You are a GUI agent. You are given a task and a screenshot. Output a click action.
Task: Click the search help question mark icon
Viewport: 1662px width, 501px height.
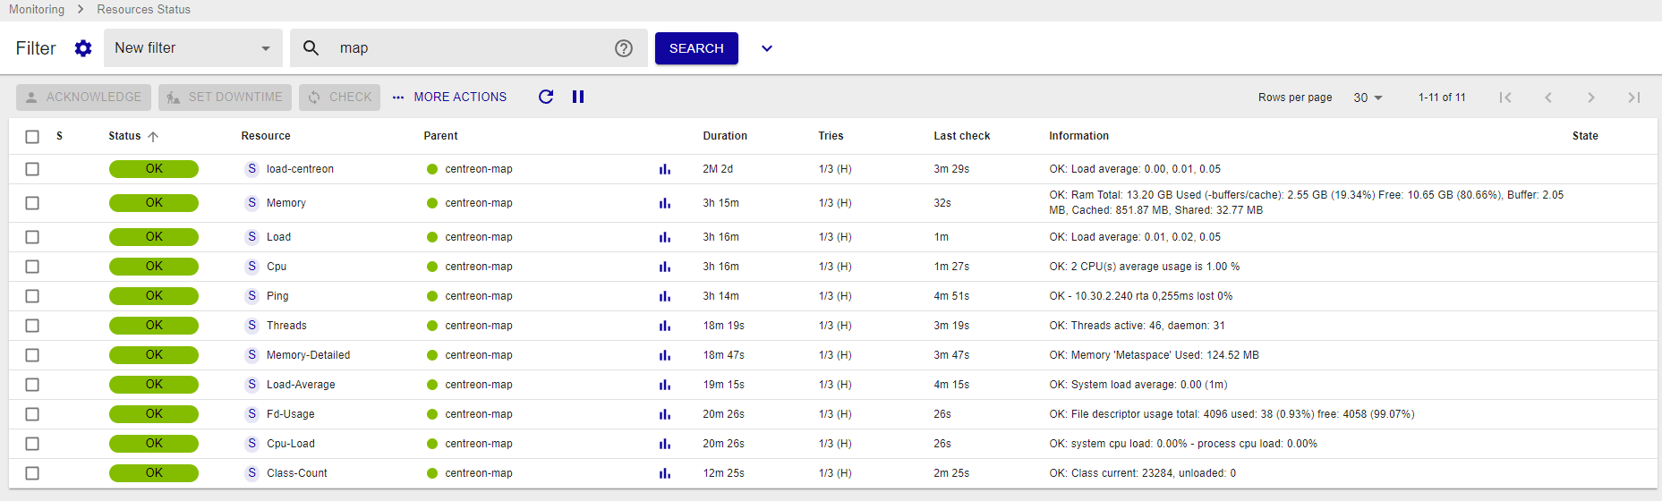coord(624,48)
